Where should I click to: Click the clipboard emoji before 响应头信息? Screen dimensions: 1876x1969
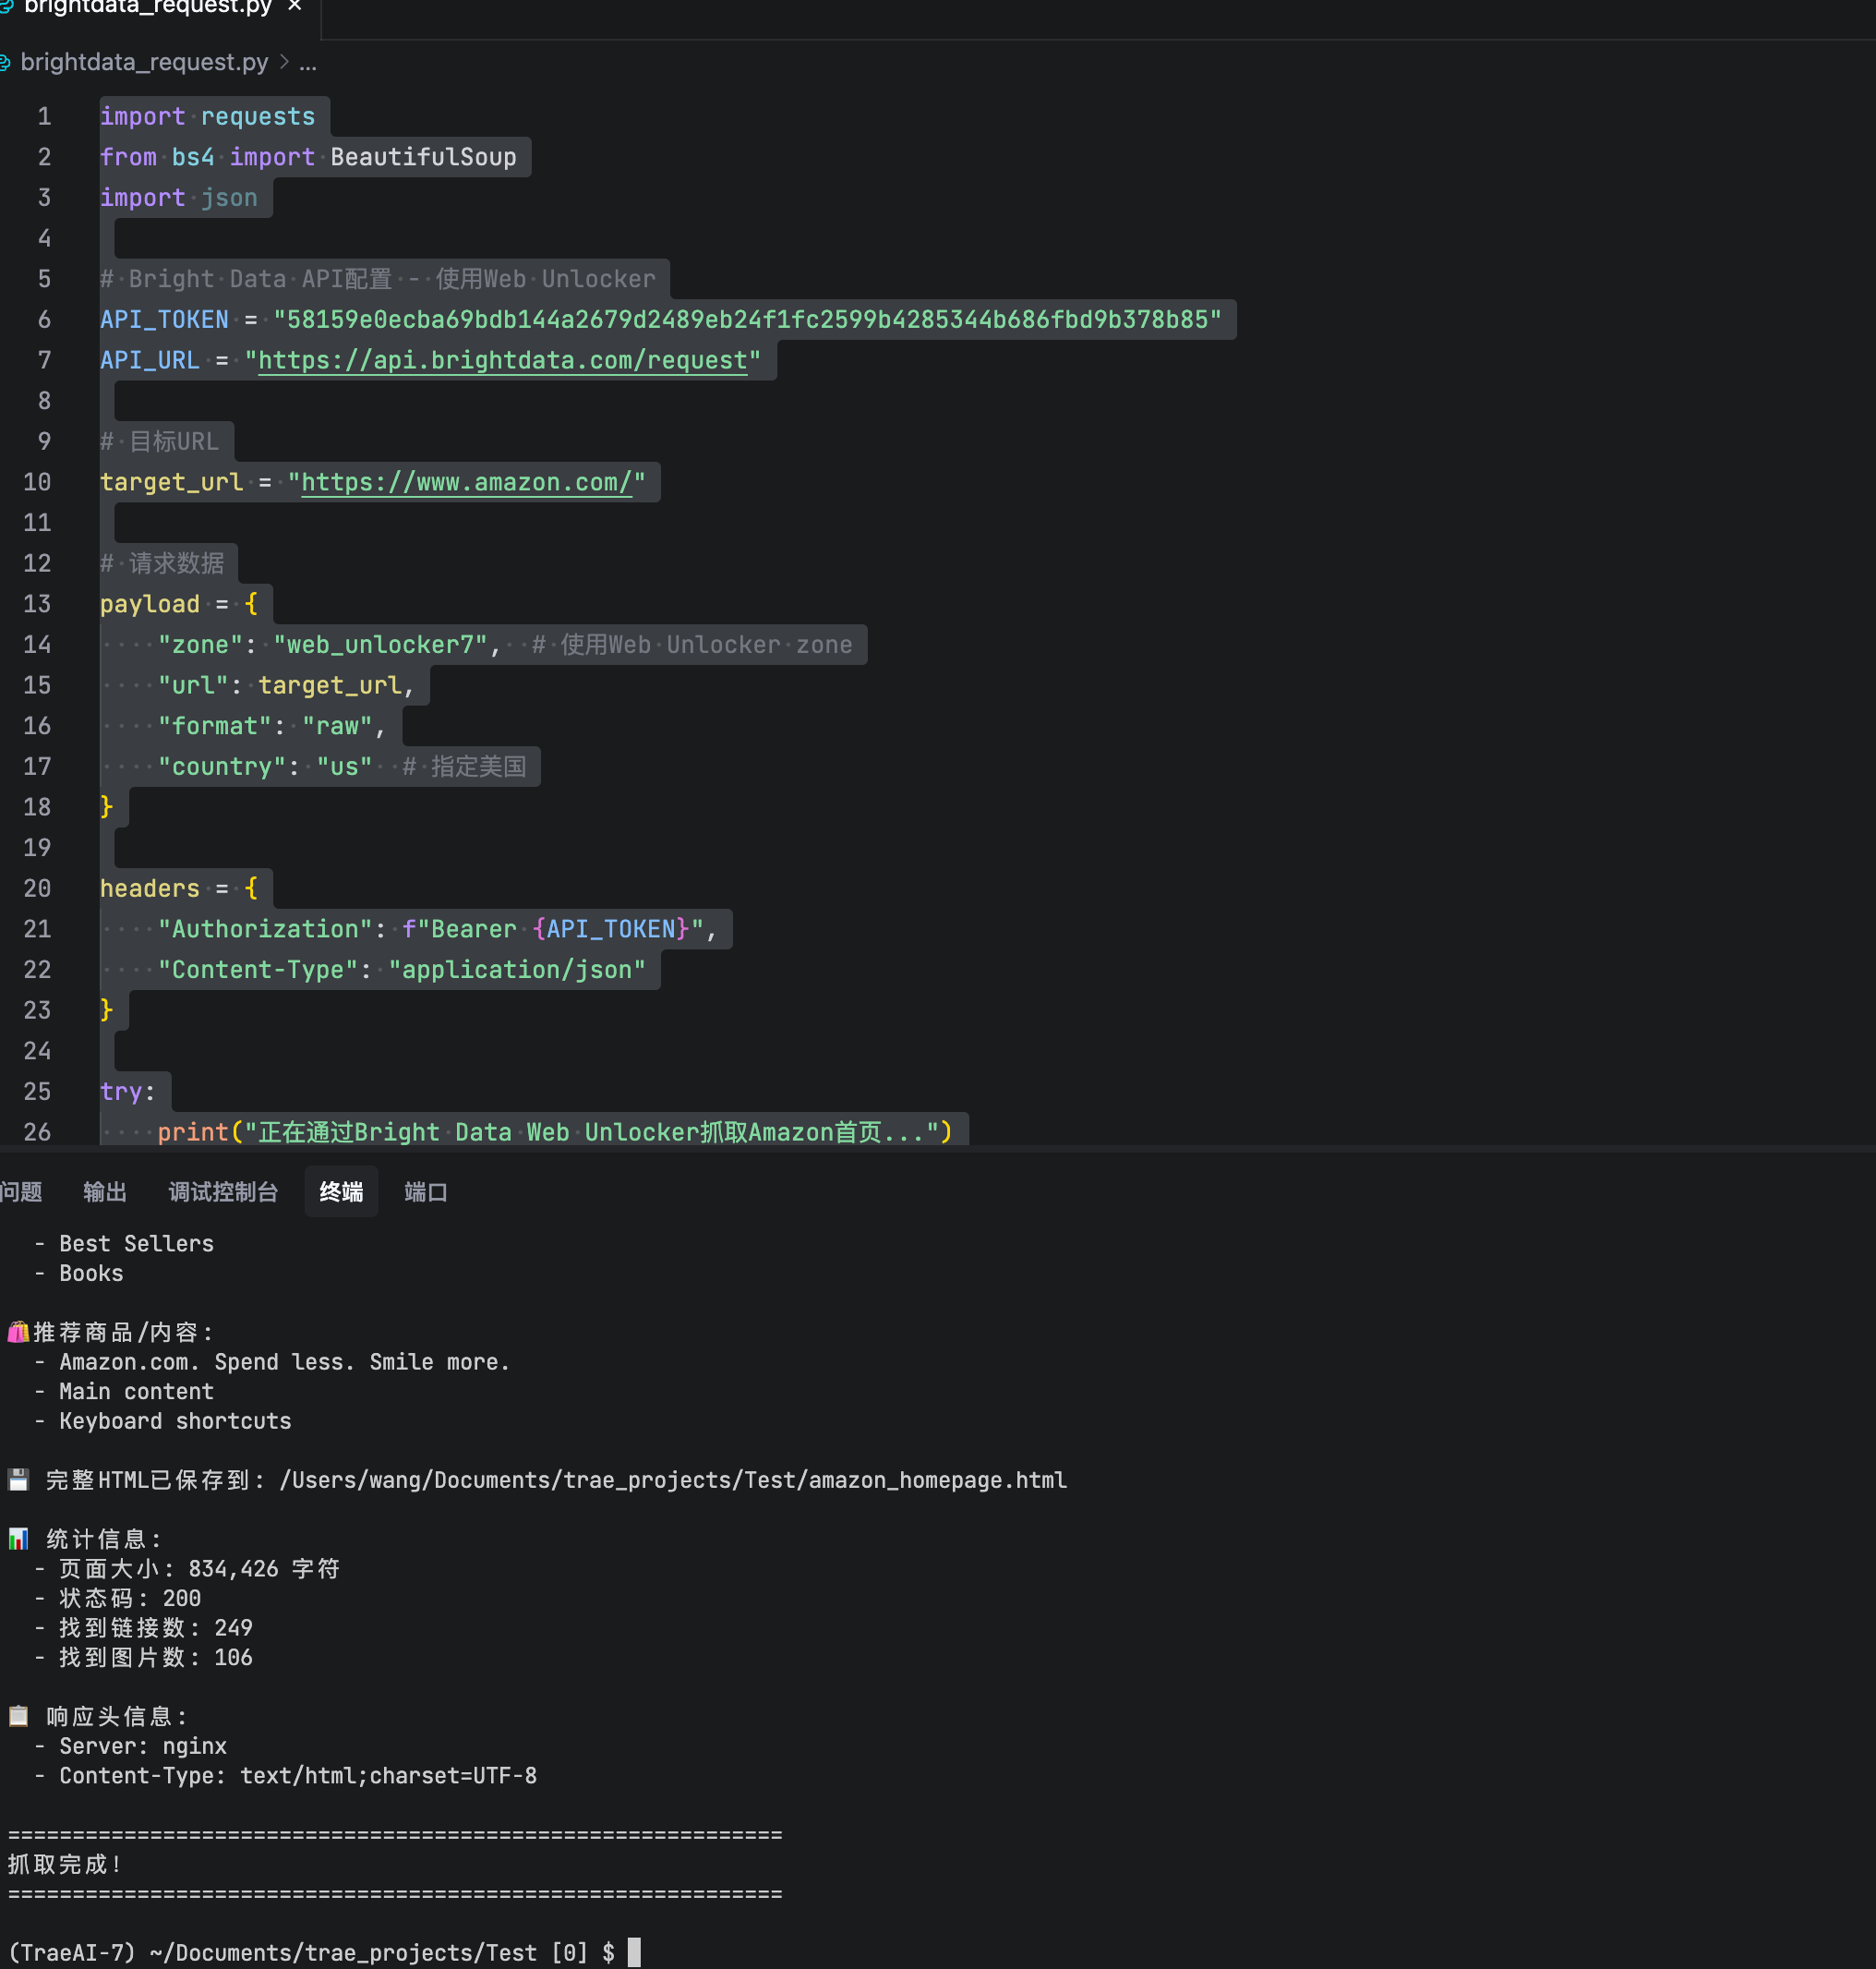click(18, 1716)
